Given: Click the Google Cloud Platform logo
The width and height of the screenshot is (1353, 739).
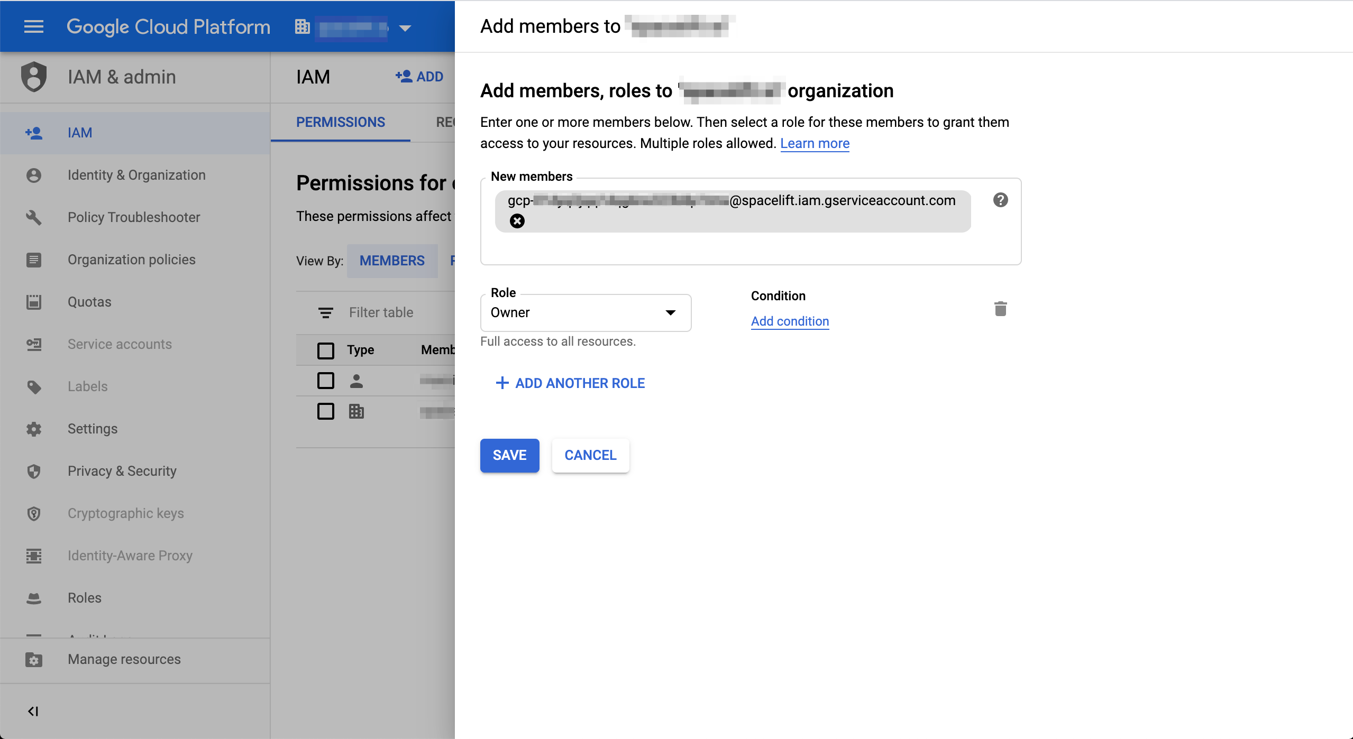Looking at the screenshot, I should (168, 26).
